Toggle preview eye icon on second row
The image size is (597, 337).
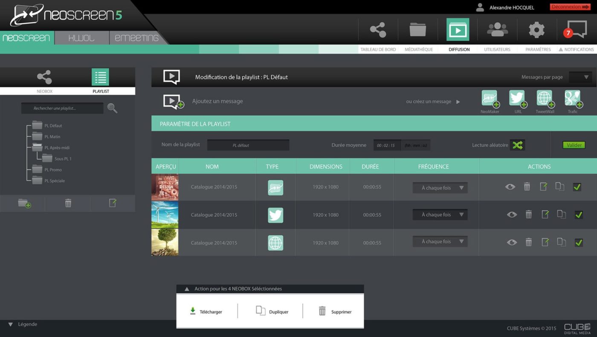point(512,215)
